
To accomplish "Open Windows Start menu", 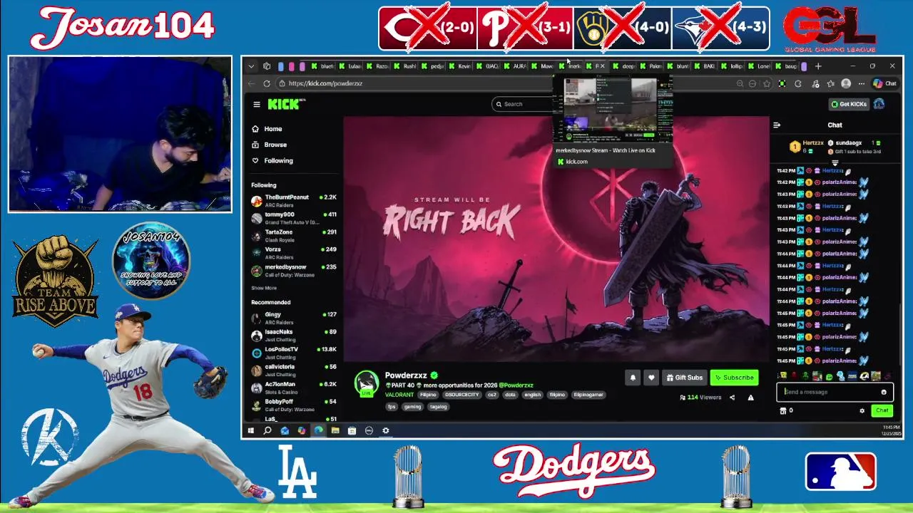I will [251, 430].
